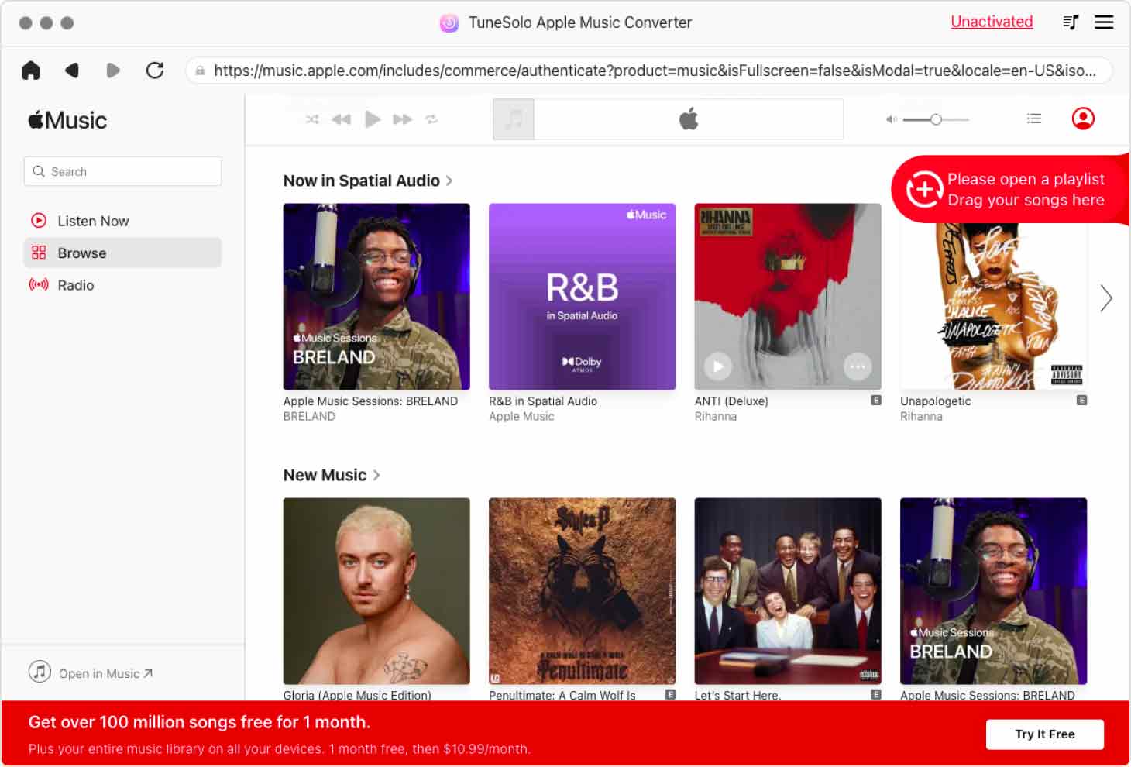Select Browse in sidebar
Image resolution: width=1131 pixels, height=767 pixels.
click(122, 253)
